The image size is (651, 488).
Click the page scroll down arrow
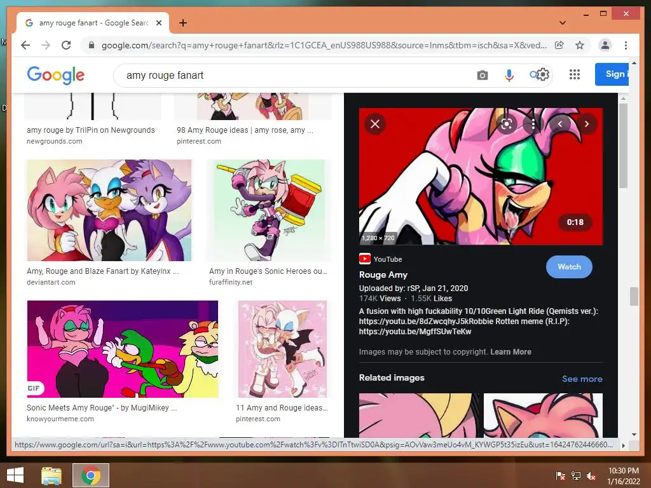click(x=634, y=435)
